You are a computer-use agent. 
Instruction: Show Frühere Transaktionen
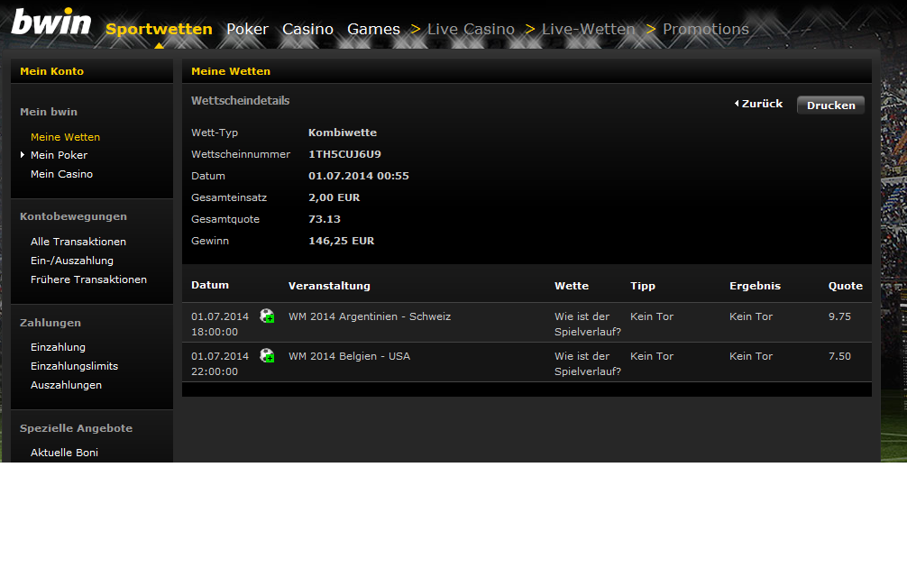coord(88,279)
